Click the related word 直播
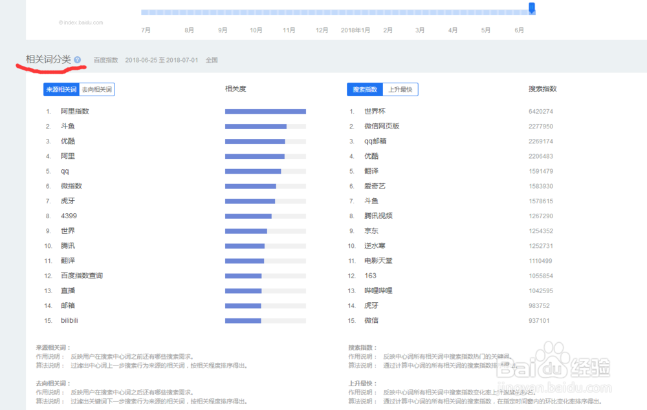 coord(68,291)
